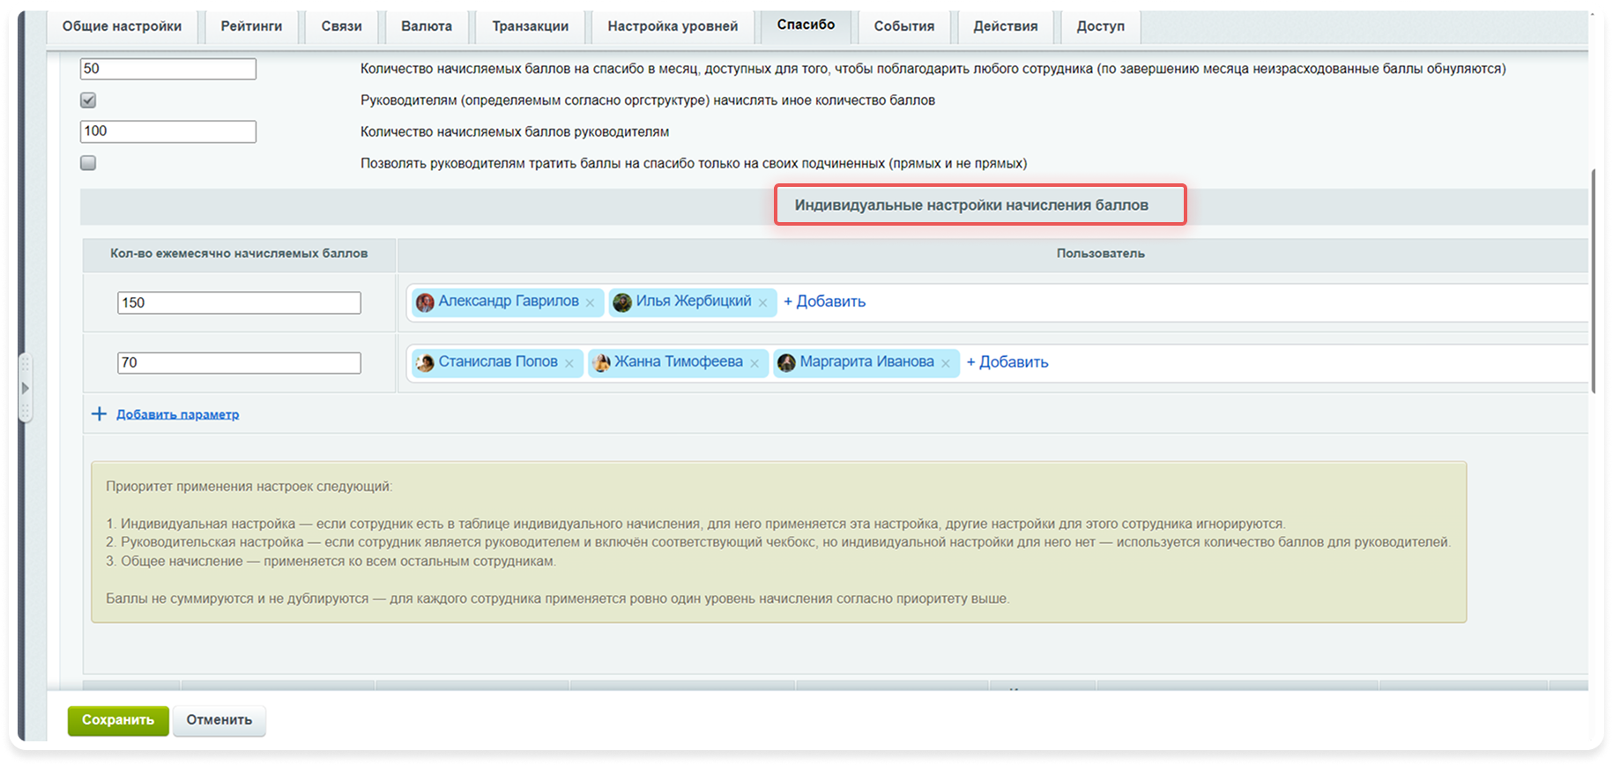
Task: Enable Позволять руководителям тратить баллы checkbox
Action: click(88, 163)
